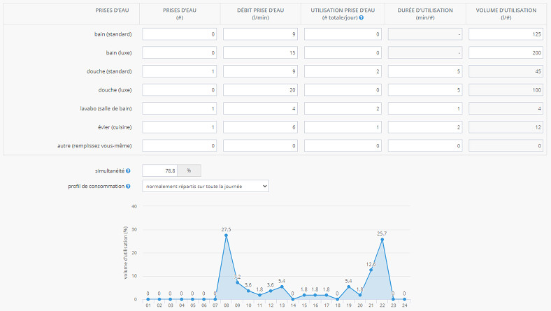Click the simultanéité percentage input field

coord(160,171)
